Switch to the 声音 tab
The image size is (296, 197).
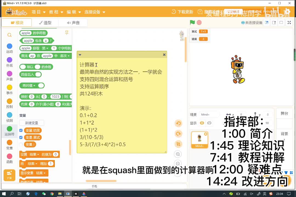tap(73, 23)
